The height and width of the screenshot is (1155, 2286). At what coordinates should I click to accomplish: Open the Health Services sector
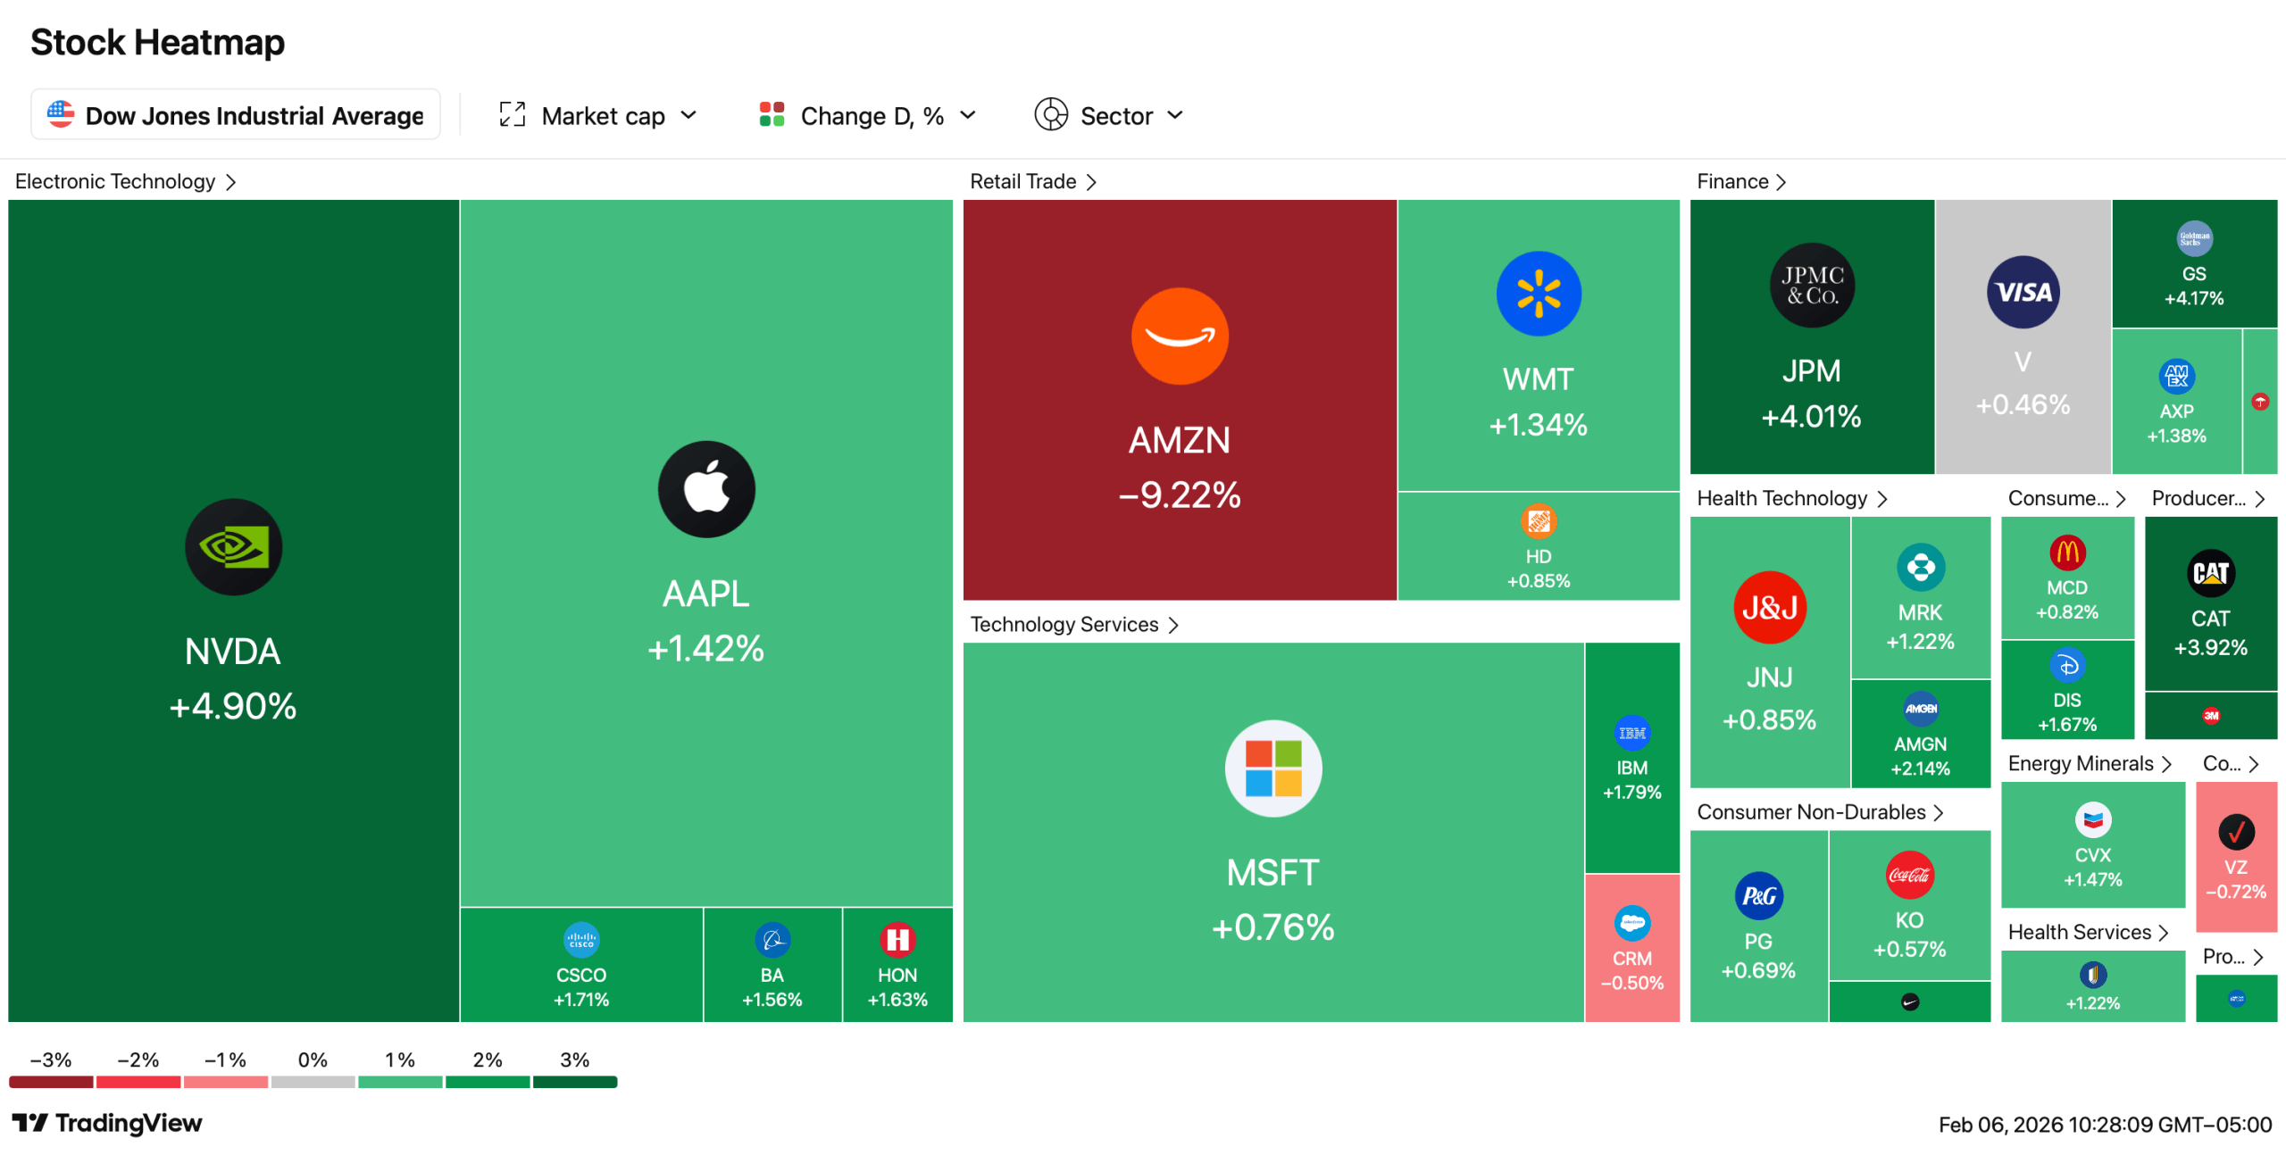(x=2088, y=932)
